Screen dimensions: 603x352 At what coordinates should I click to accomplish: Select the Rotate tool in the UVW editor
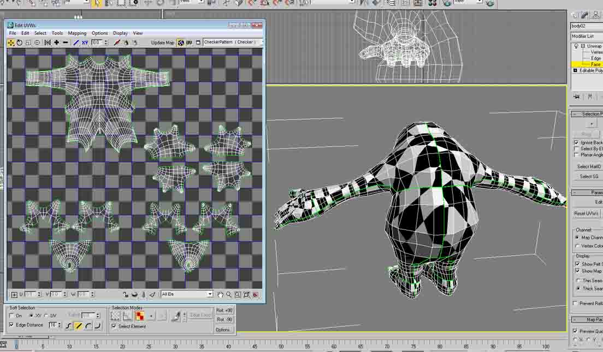click(20, 42)
